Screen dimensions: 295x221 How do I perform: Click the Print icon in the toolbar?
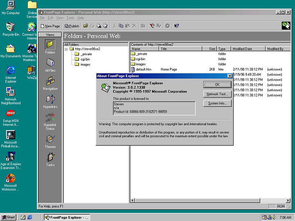tap(92, 26)
